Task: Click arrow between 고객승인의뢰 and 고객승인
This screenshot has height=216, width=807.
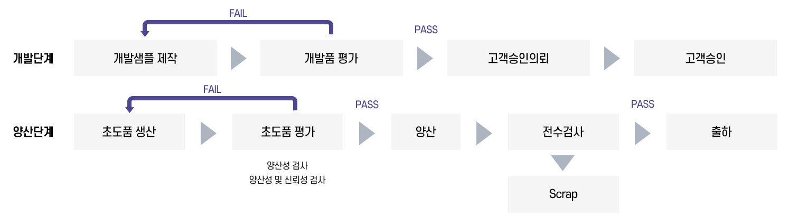Action: tap(612, 58)
